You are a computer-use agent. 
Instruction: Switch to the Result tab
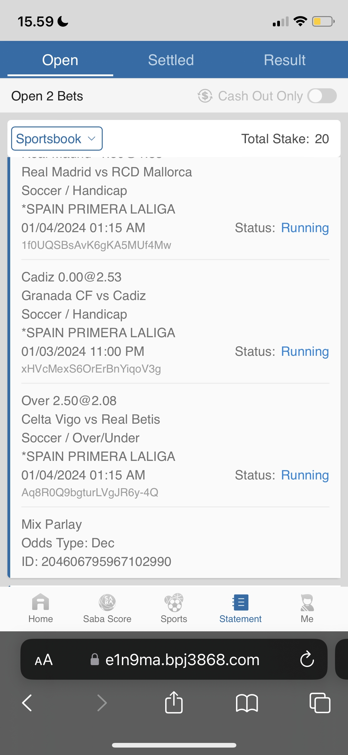click(285, 60)
